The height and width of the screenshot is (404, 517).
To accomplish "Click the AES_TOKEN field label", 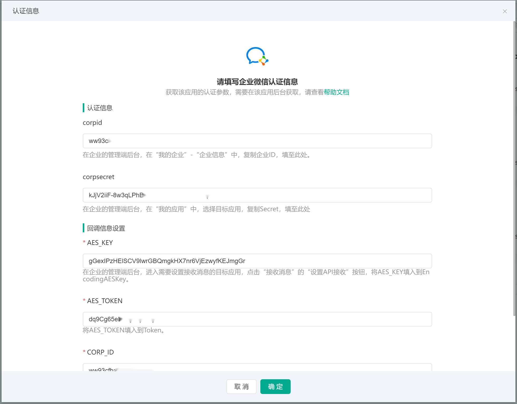I will coord(105,301).
